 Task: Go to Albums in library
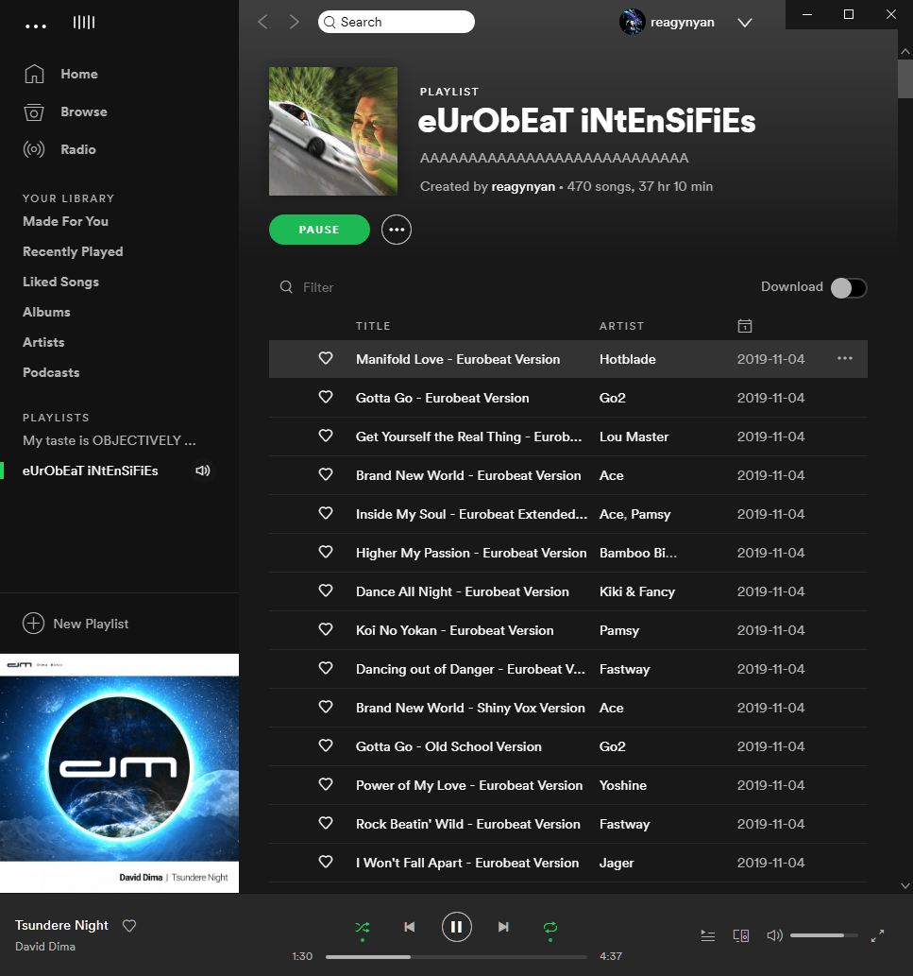(x=46, y=312)
